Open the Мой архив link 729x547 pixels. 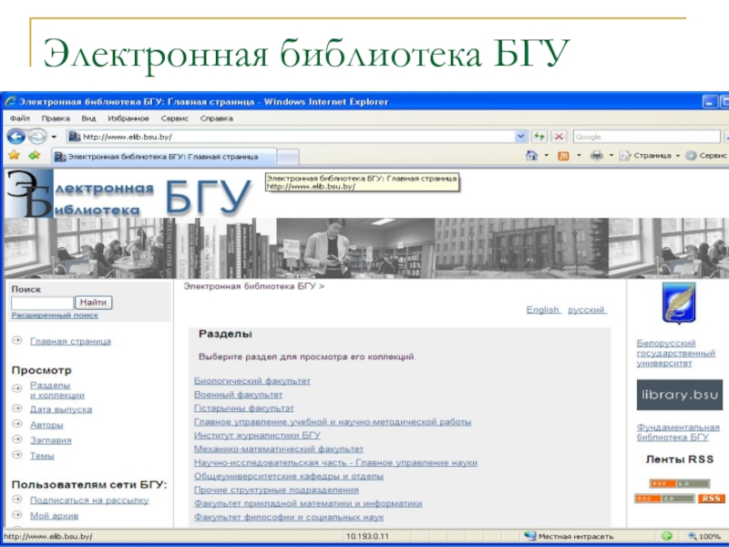click(x=54, y=515)
